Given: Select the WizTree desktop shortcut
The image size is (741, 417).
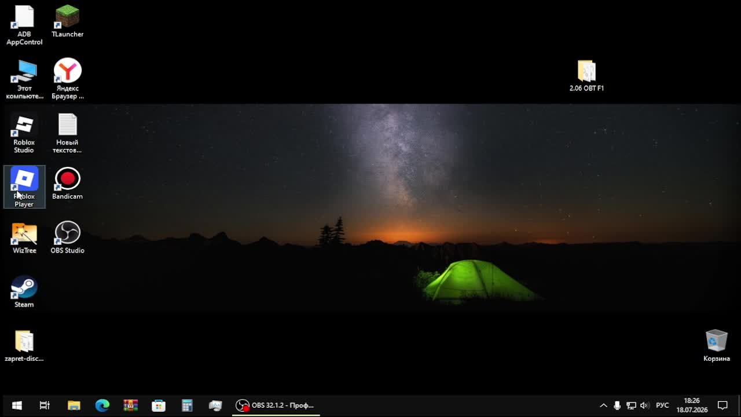Looking at the screenshot, I should pos(24,237).
